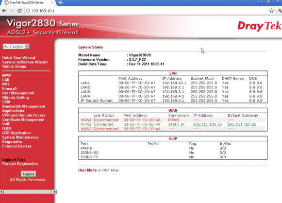Click the System Status heading
The width and height of the screenshot is (282, 203).
[90, 47]
